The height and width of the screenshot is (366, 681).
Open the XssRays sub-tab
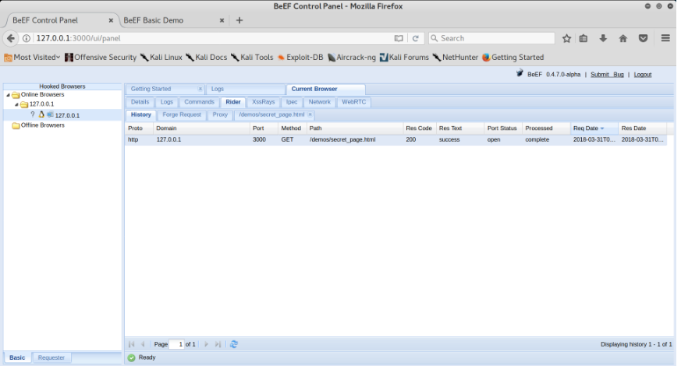263,102
